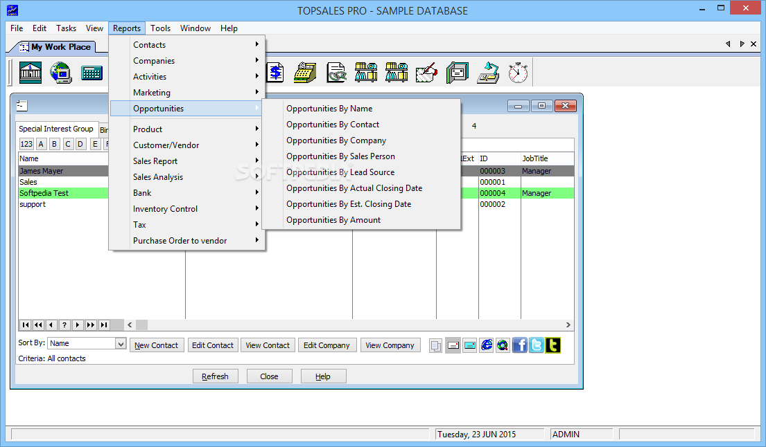Image resolution: width=766 pixels, height=447 pixels.
Task: Open the teal book with card icon
Action: point(458,73)
